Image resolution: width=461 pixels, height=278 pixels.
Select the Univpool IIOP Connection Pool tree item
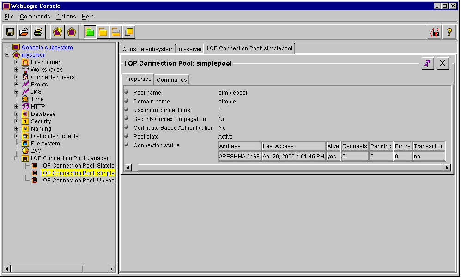click(78, 181)
